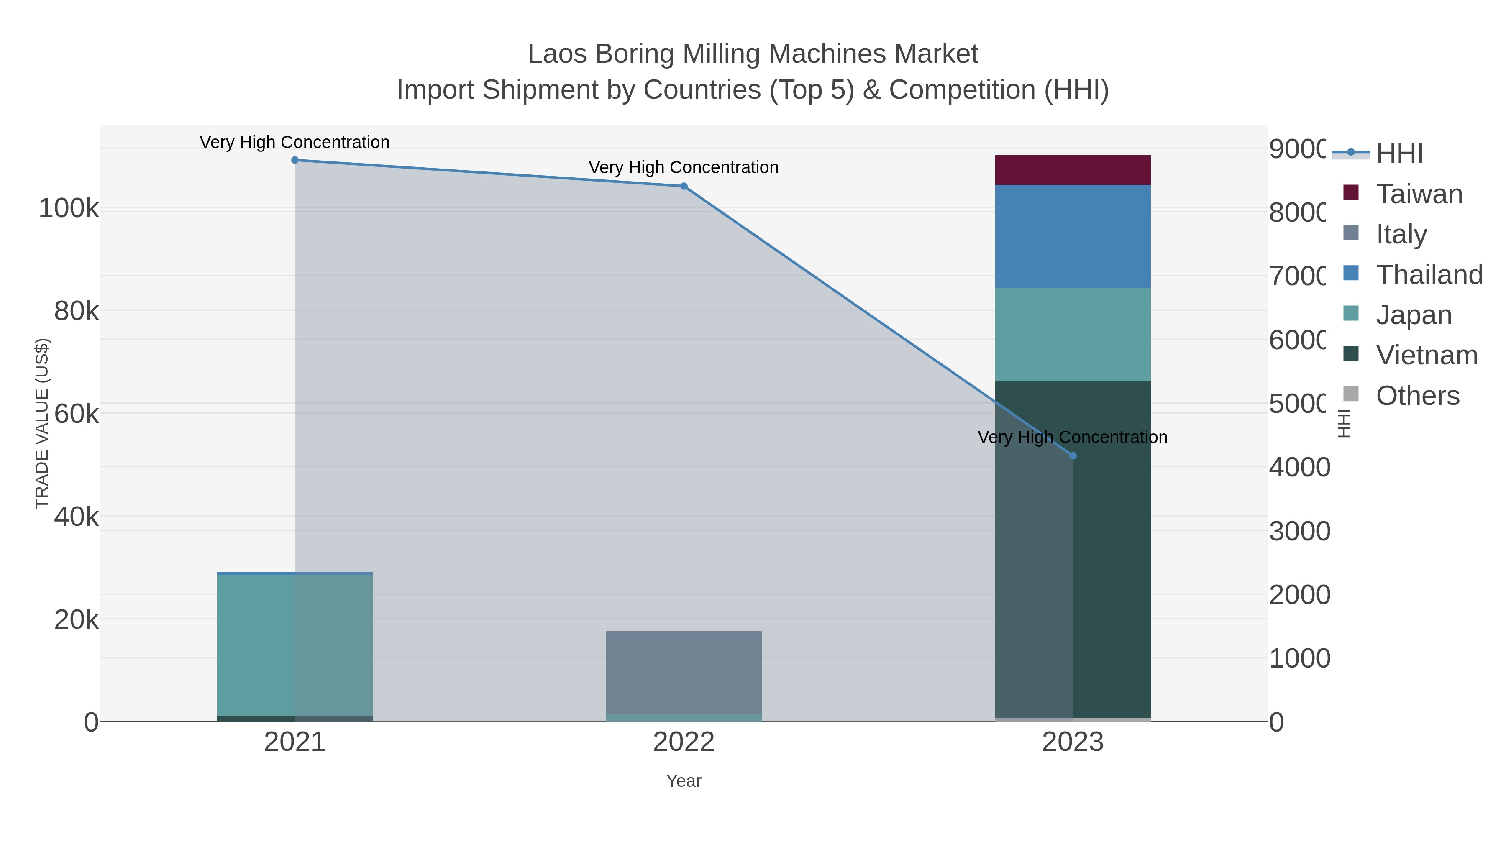Click the 2023 x-axis label

1073,742
